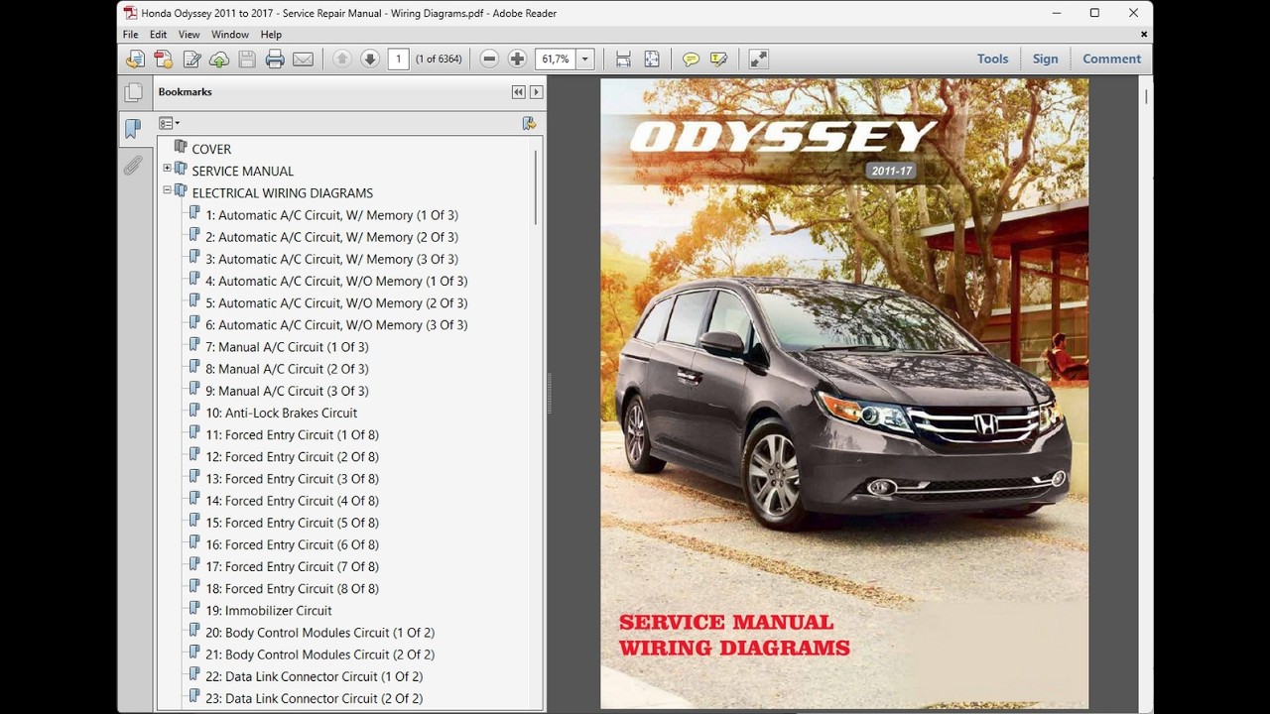Open the Bookmarks panel icon in sidebar
The image size is (1270, 714).
pyautogui.click(x=133, y=128)
